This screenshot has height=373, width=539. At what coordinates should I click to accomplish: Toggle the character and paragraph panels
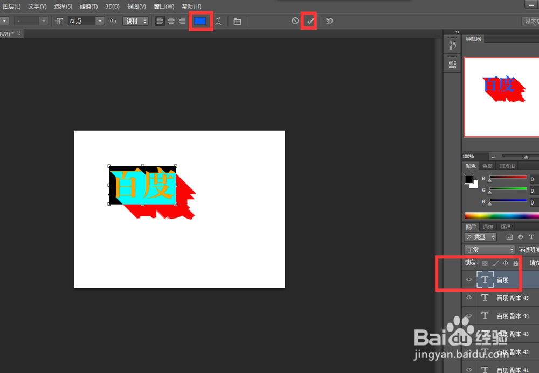coord(237,22)
